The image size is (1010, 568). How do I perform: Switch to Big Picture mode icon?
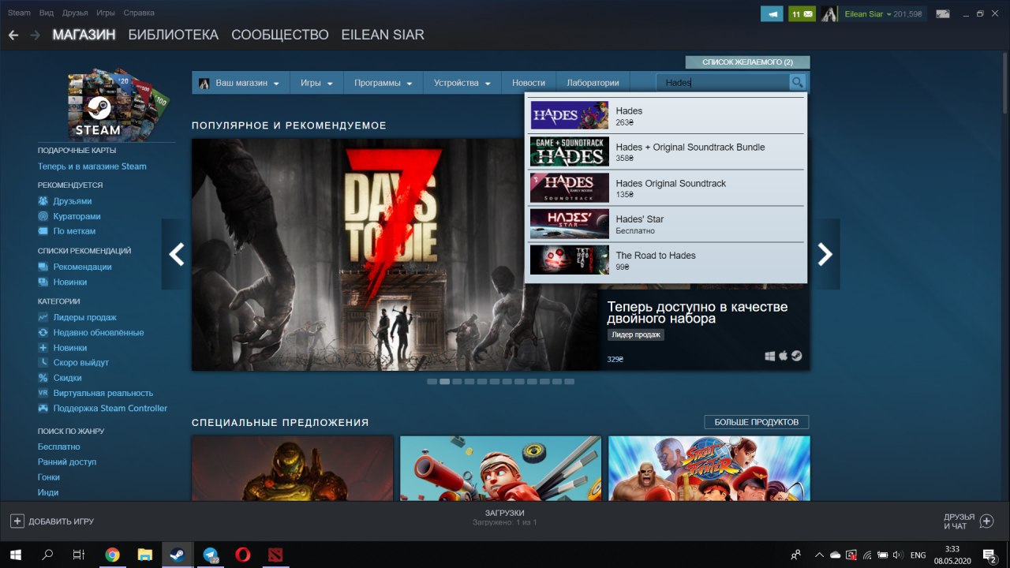point(943,13)
